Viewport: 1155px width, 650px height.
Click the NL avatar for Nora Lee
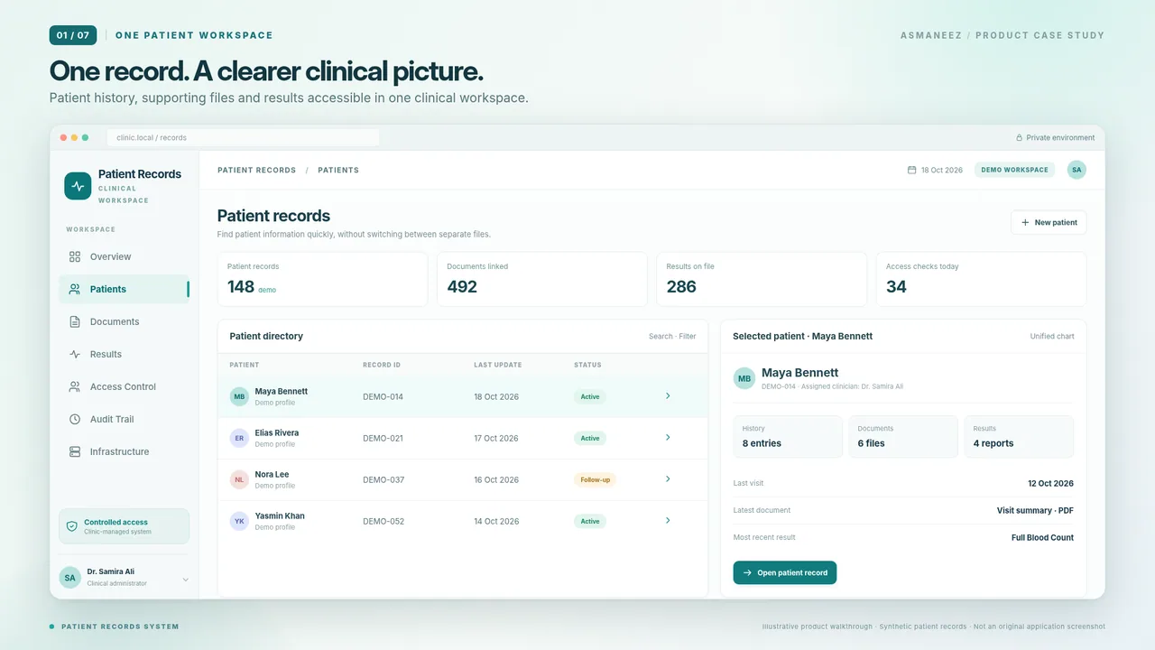tap(239, 479)
